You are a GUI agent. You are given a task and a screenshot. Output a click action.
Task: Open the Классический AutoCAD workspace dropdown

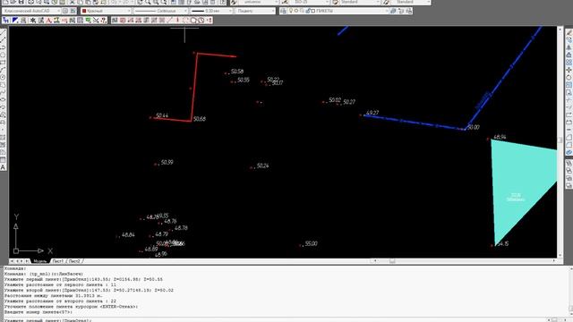point(30,11)
